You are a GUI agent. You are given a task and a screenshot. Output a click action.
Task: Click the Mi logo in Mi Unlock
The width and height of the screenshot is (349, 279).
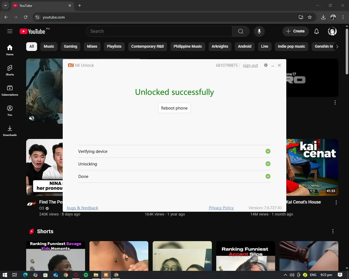71,65
